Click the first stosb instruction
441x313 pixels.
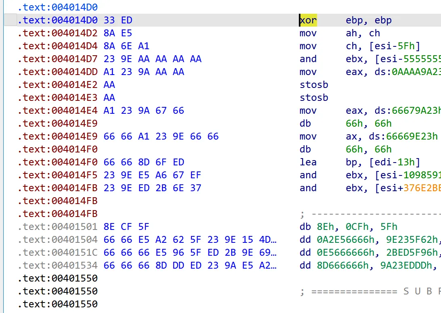314,85
